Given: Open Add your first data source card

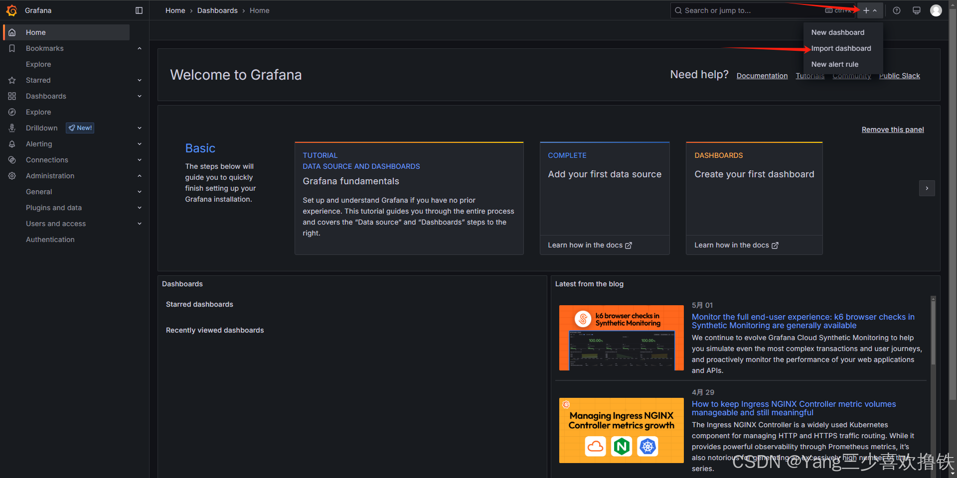Looking at the screenshot, I should point(605,198).
